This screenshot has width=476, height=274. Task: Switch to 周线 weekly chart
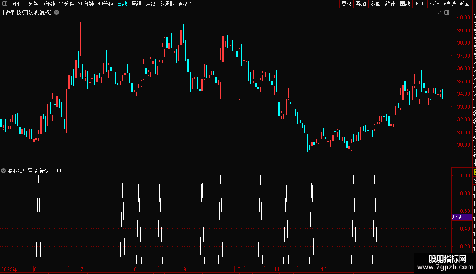point(136,4)
